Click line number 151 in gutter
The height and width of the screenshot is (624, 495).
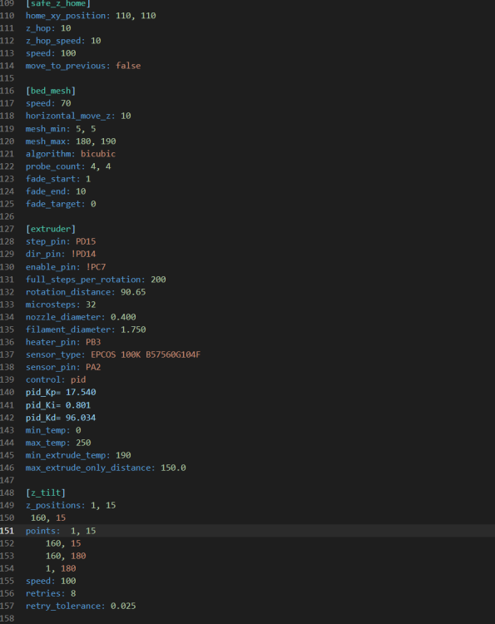pyautogui.click(x=7, y=531)
